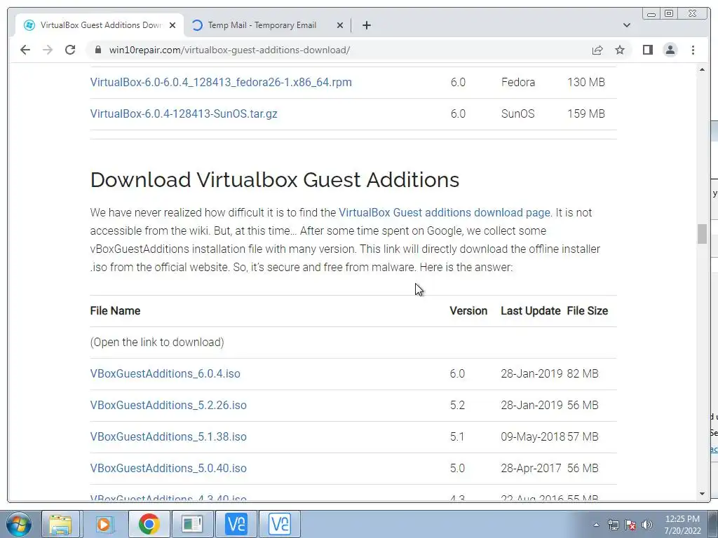718x538 pixels.
Task: Click the scrollbar up arrow
Action: (x=702, y=69)
